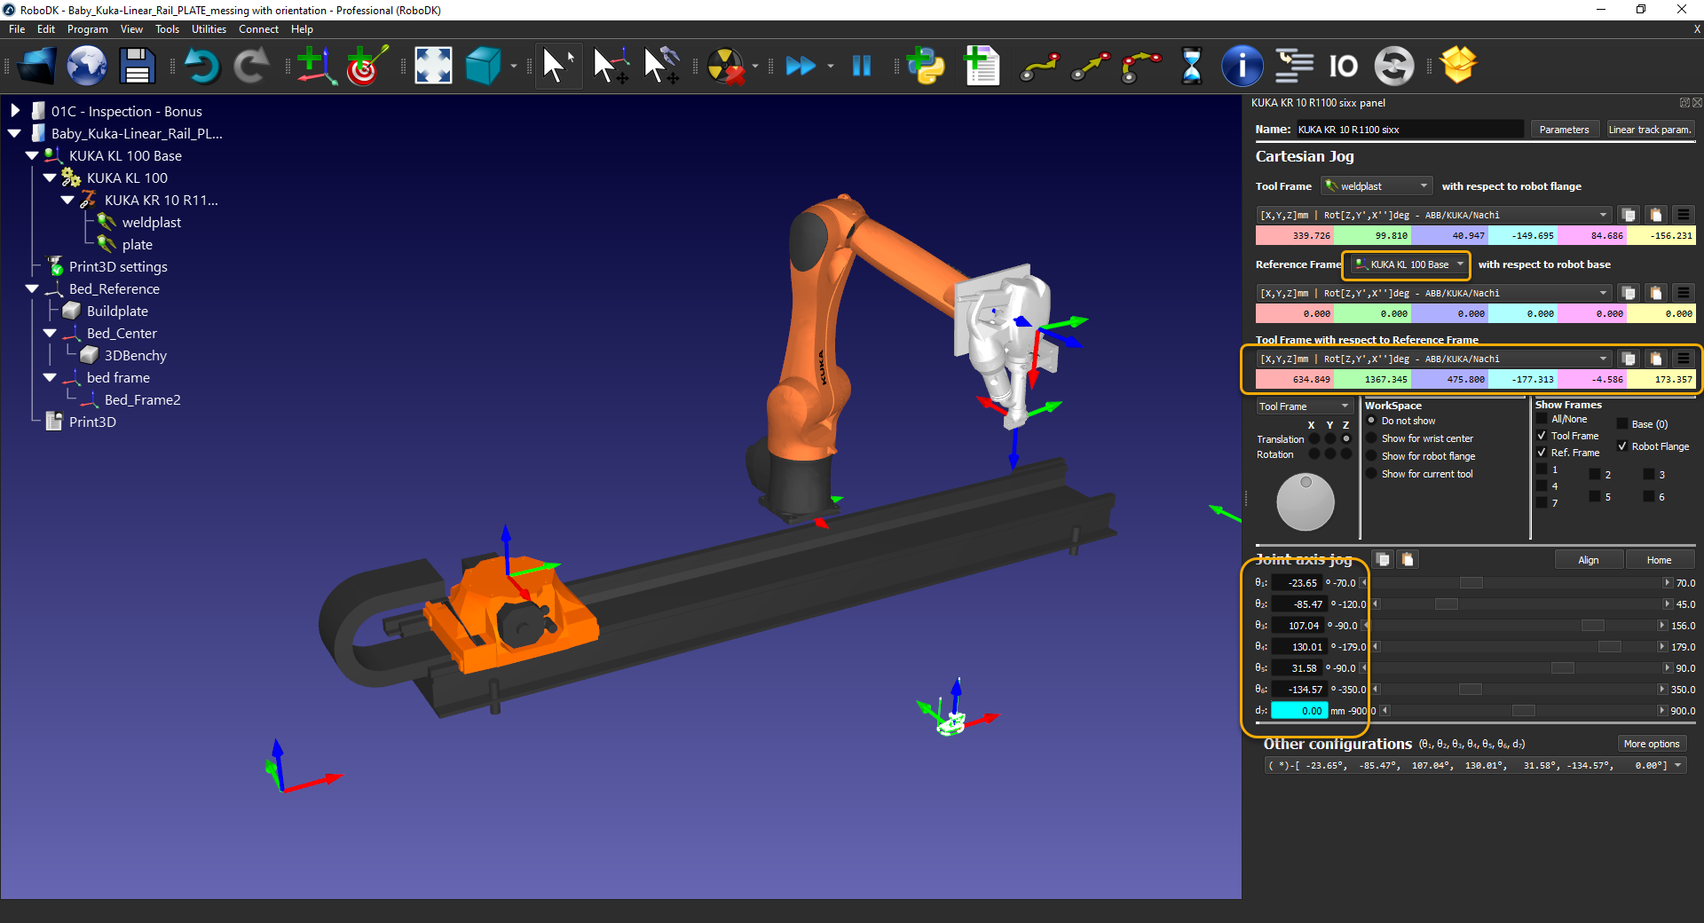The width and height of the screenshot is (1704, 923).
Task: Start fast simulation with the double-arrow icon
Action: [801, 66]
